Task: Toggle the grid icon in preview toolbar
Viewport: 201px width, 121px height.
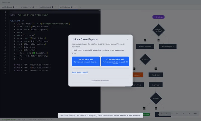Action: [x=189, y=113]
